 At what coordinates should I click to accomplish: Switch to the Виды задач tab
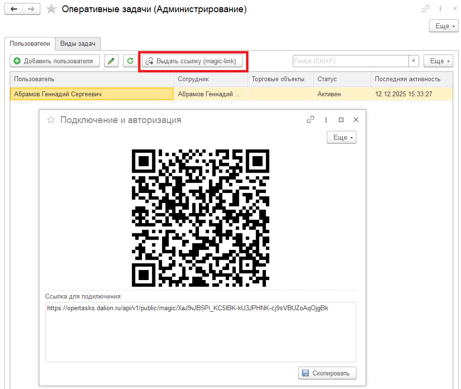(x=78, y=43)
